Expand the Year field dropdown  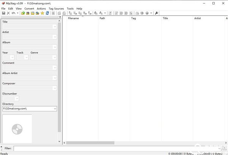13,58
